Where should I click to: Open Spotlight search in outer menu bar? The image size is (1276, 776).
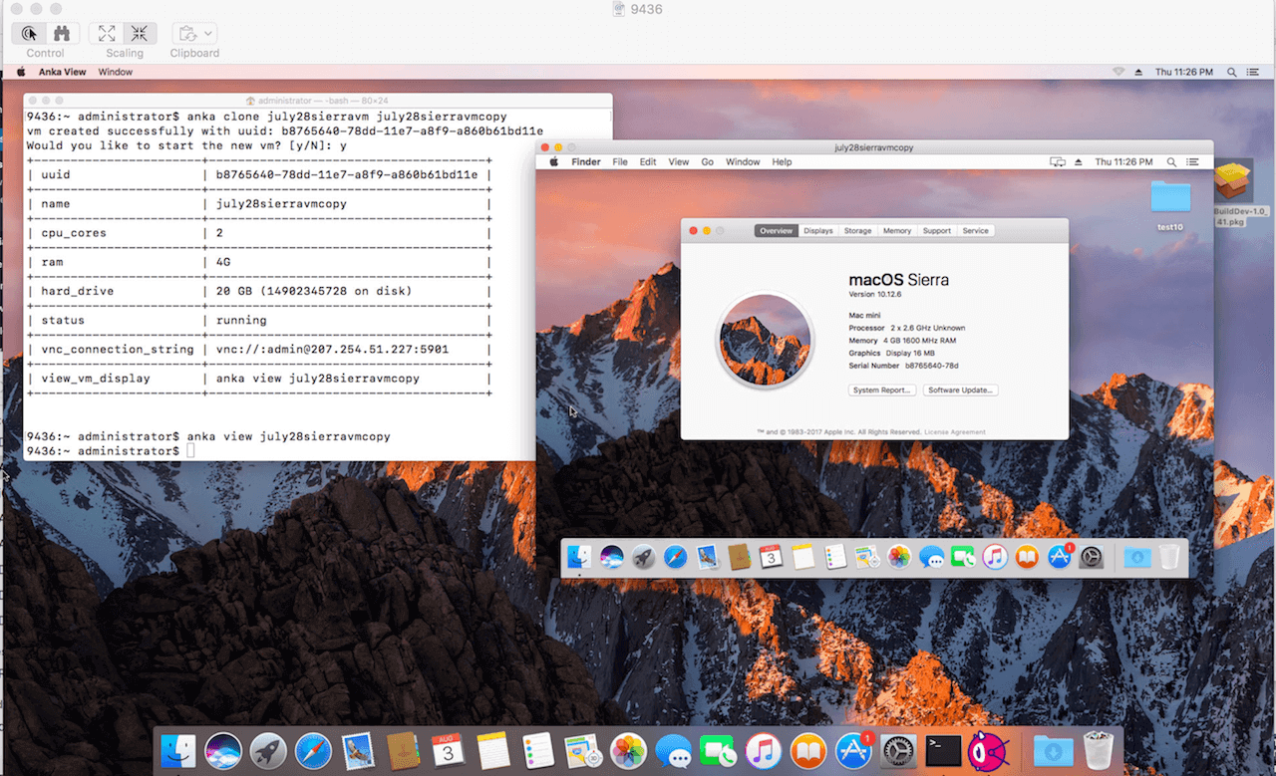[1232, 72]
